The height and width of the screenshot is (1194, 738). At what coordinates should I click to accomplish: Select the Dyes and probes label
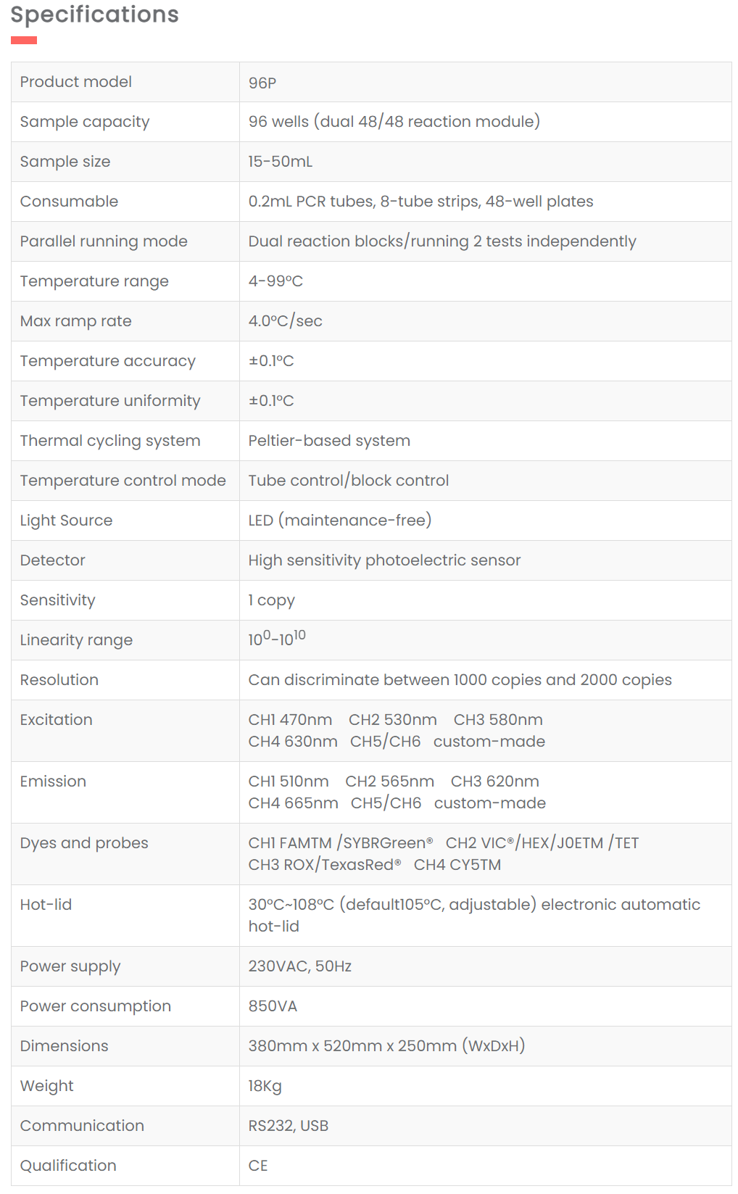pyautogui.click(x=84, y=843)
